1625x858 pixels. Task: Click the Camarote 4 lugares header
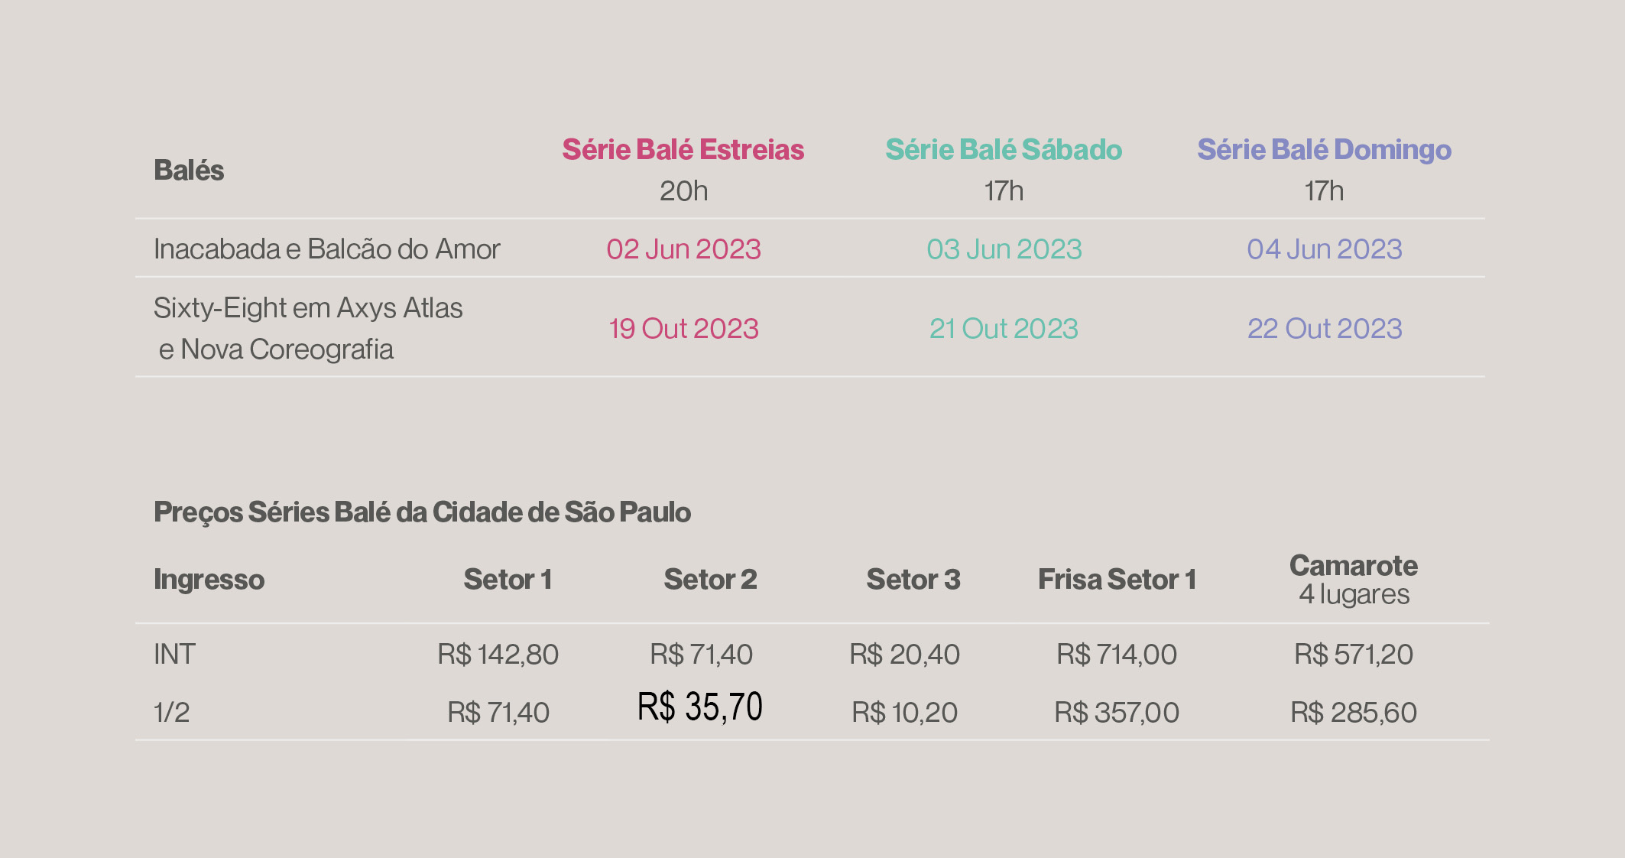click(1354, 580)
